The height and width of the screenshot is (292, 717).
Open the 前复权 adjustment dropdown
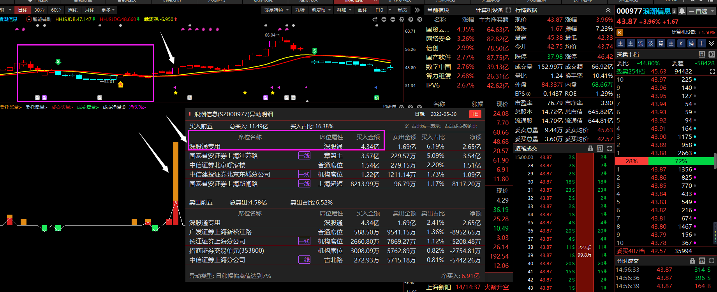click(321, 10)
